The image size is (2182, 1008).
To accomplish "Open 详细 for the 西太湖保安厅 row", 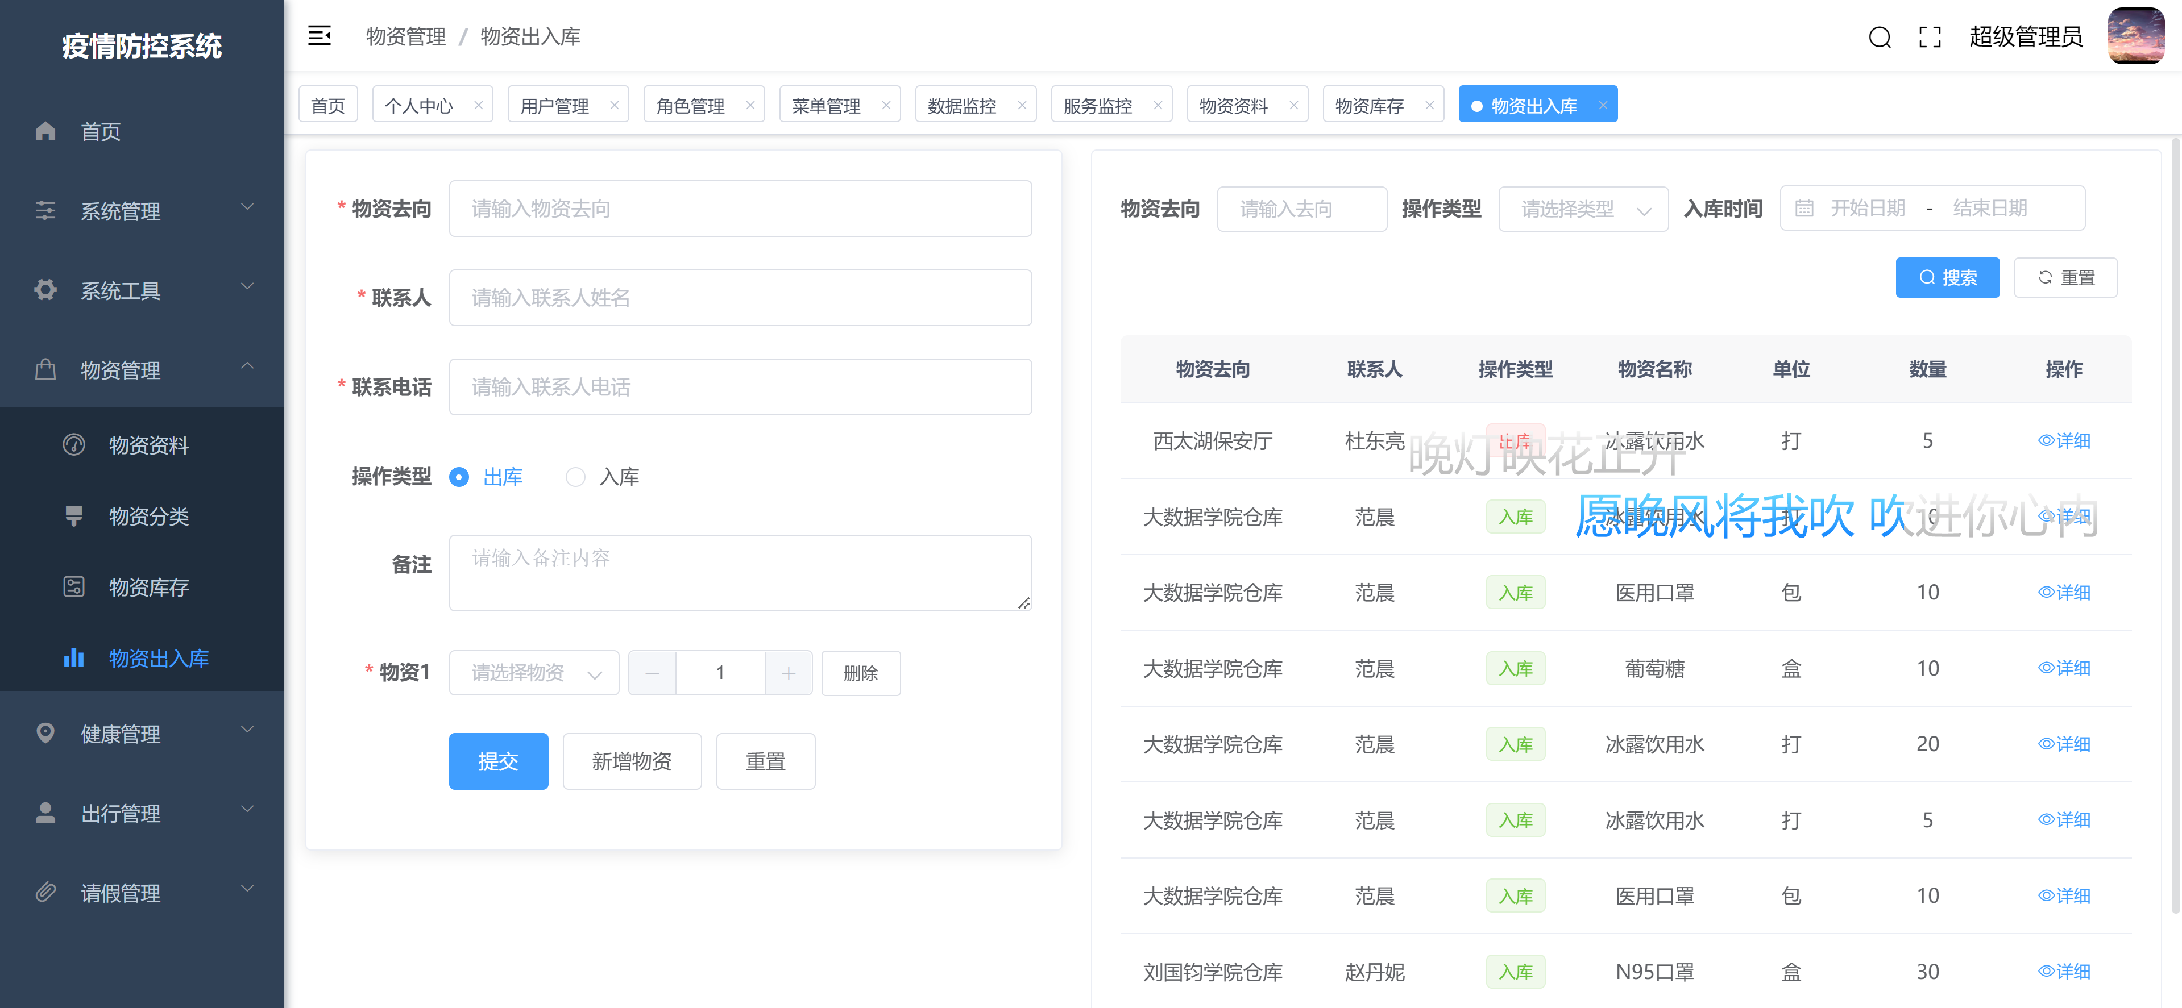I will (2065, 440).
